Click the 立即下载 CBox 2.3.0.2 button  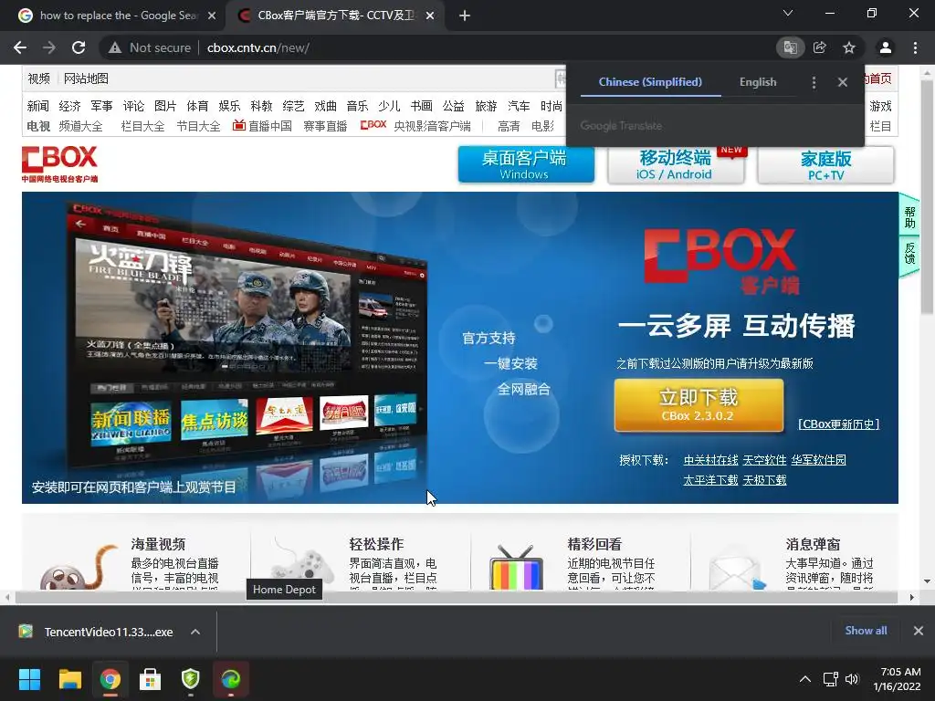pos(699,404)
